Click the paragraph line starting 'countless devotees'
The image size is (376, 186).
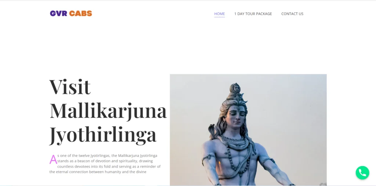click(109, 166)
